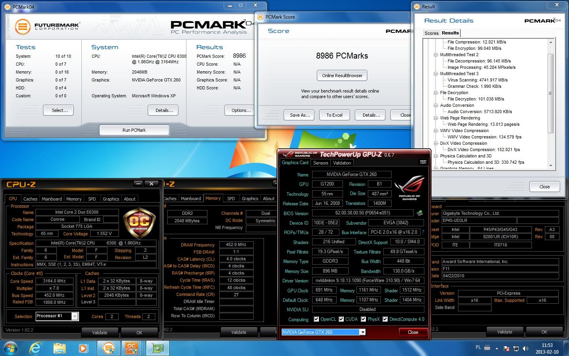Switch to CPU-Z OC taskbar icon
The height and width of the screenshot is (356, 569).
[x=132, y=348]
